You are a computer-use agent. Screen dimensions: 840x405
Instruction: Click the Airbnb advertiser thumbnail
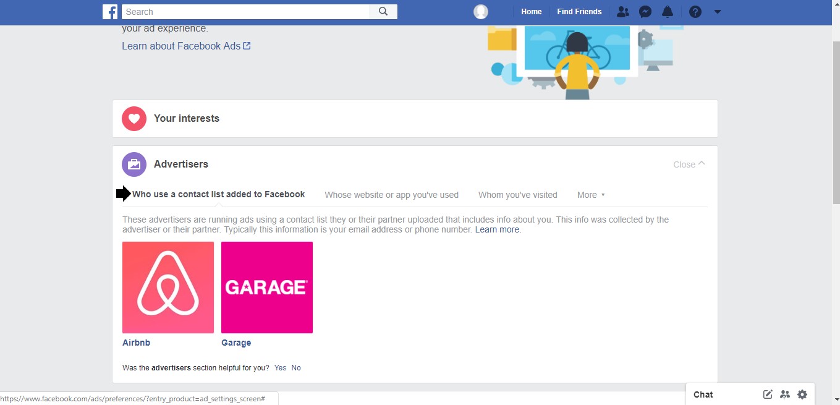click(168, 288)
